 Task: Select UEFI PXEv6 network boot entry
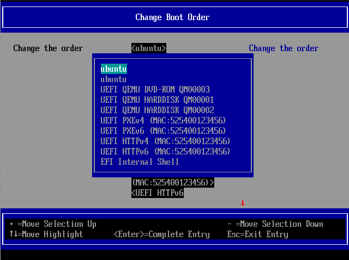(x=163, y=131)
